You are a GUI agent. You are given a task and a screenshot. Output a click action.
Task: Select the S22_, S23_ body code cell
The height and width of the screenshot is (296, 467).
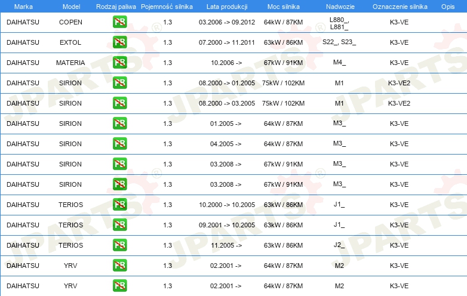click(x=339, y=42)
